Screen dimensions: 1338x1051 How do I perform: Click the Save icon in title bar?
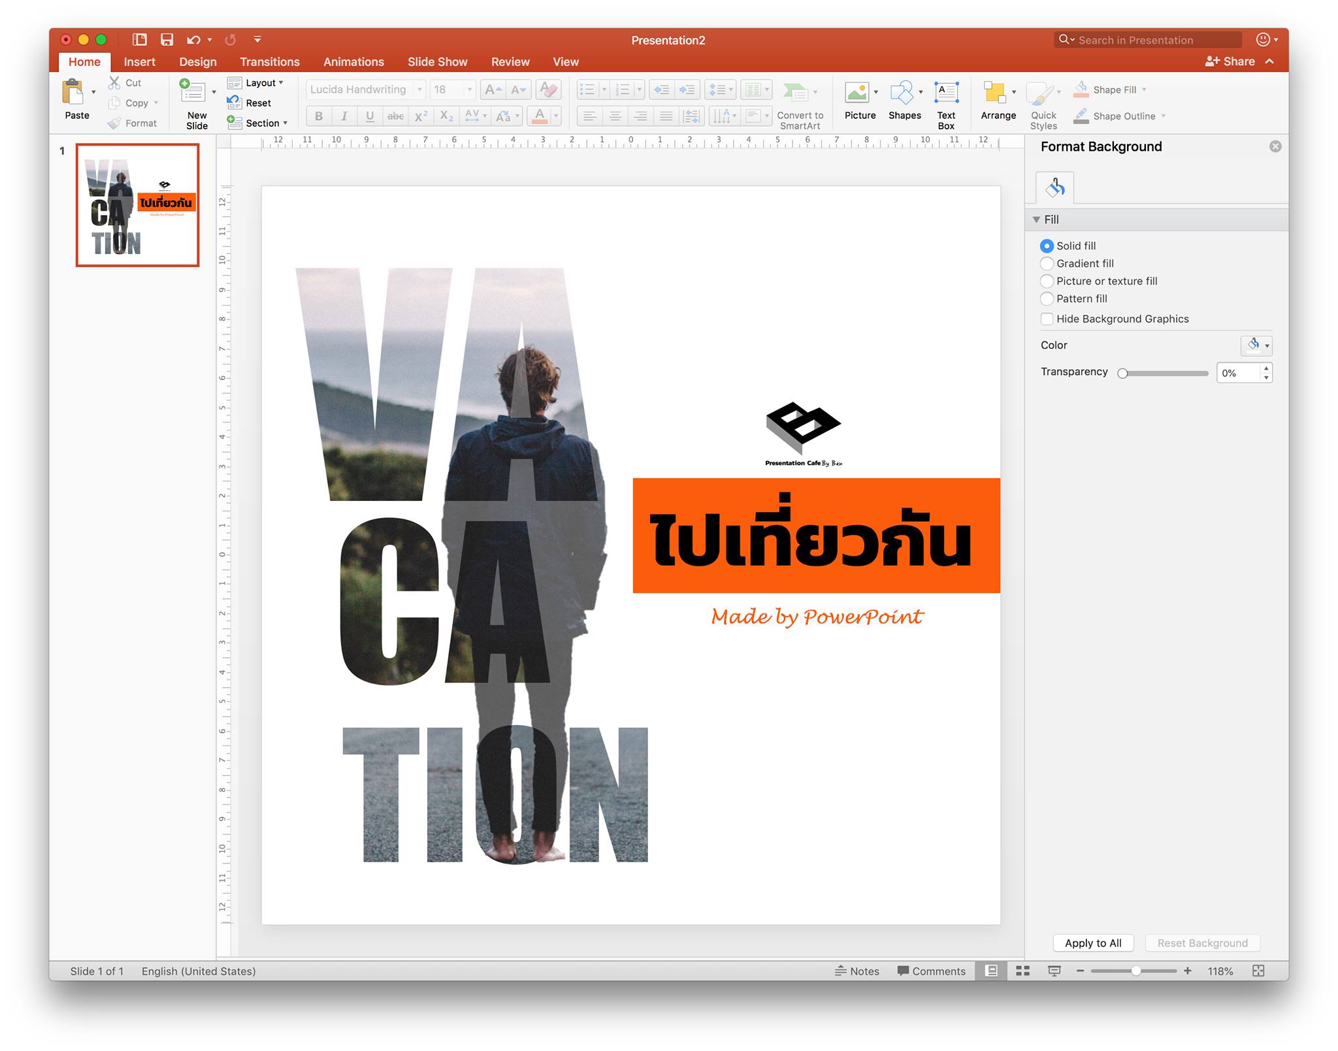pos(167,40)
